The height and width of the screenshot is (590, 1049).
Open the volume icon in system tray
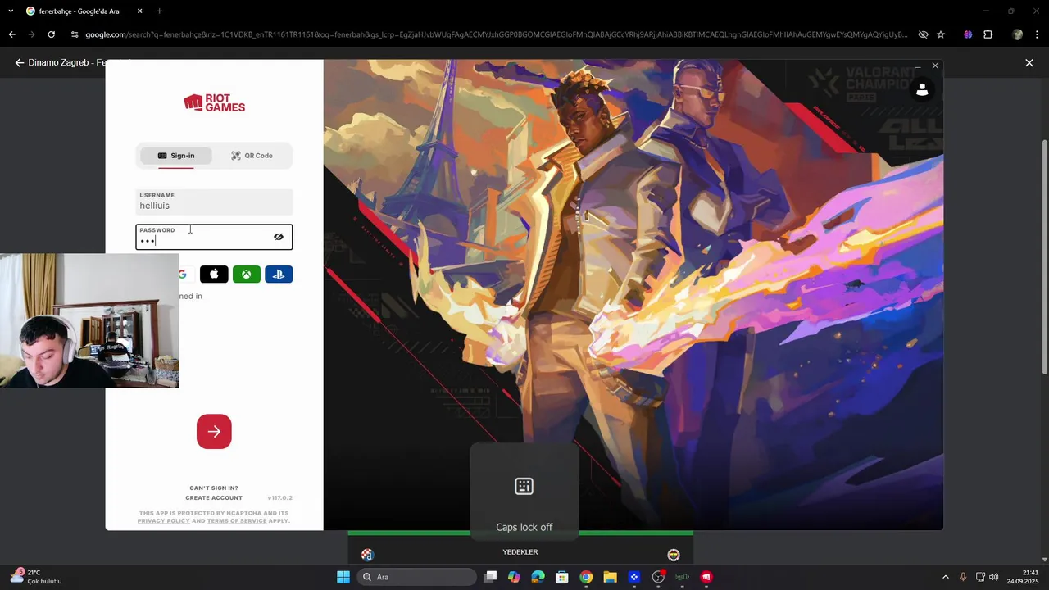(994, 577)
